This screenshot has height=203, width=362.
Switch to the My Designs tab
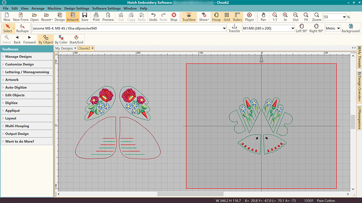tap(65, 48)
